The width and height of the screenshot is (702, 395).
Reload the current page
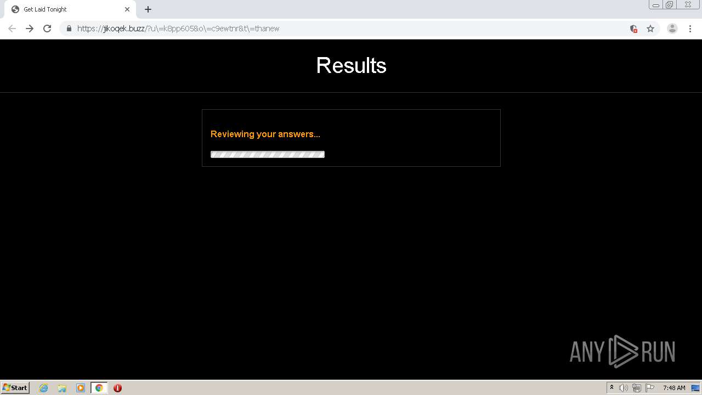tap(47, 29)
